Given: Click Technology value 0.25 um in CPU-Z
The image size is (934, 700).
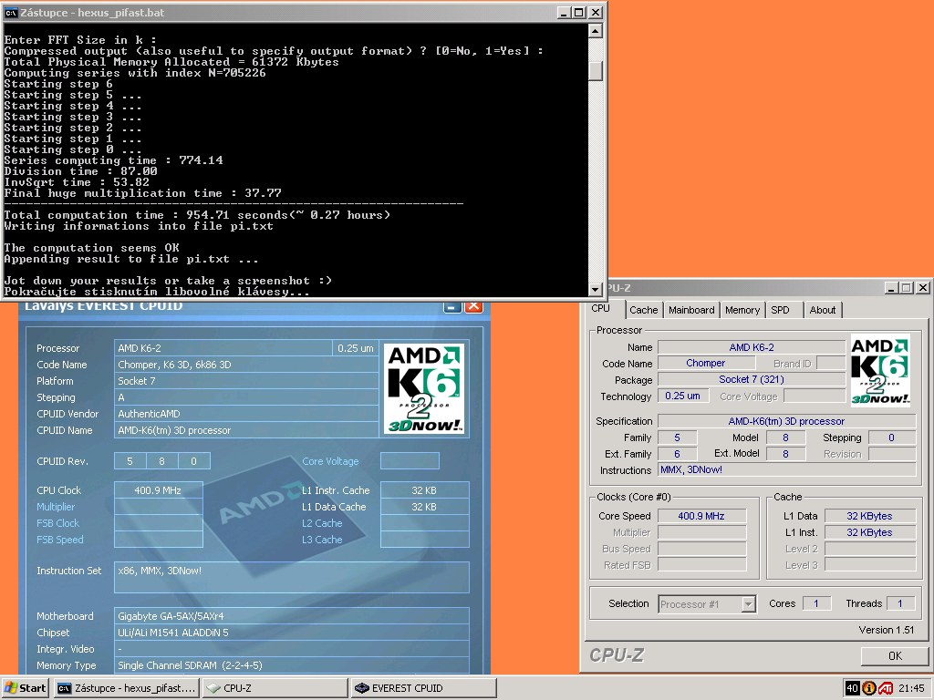Looking at the screenshot, I should tap(682, 396).
